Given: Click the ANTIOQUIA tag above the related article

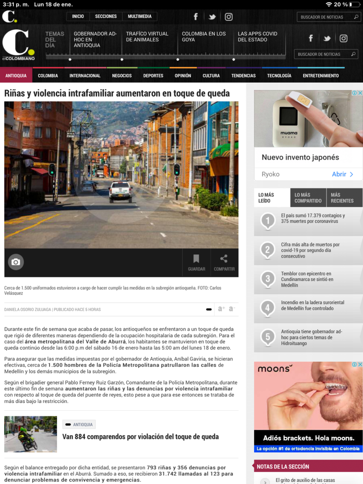Looking at the screenshot, I should (79, 424).
